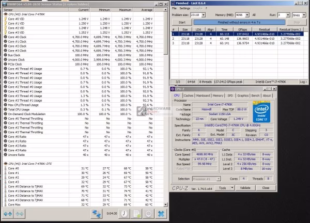This screenshot has height=223, width=310.
Task: Click the HWiNFO vertical scrollbar up arrow
Action: pos(165,10)
